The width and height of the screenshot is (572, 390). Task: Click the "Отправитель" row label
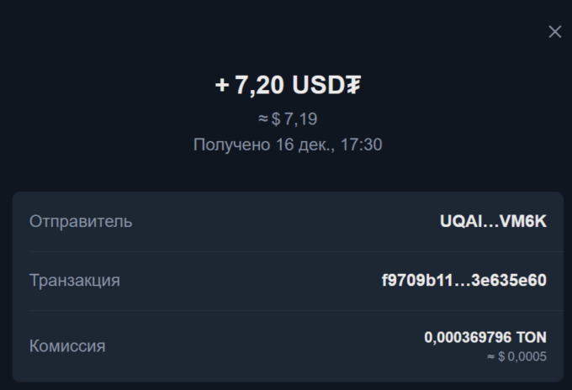point(81,222)
